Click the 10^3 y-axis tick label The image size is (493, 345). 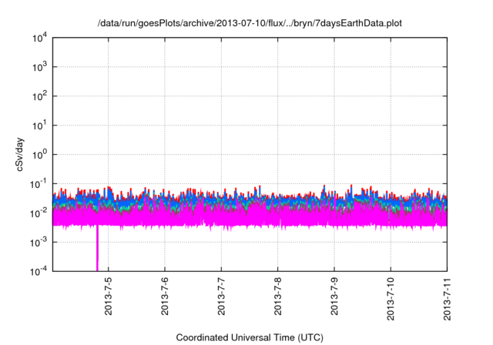(39, 67)
